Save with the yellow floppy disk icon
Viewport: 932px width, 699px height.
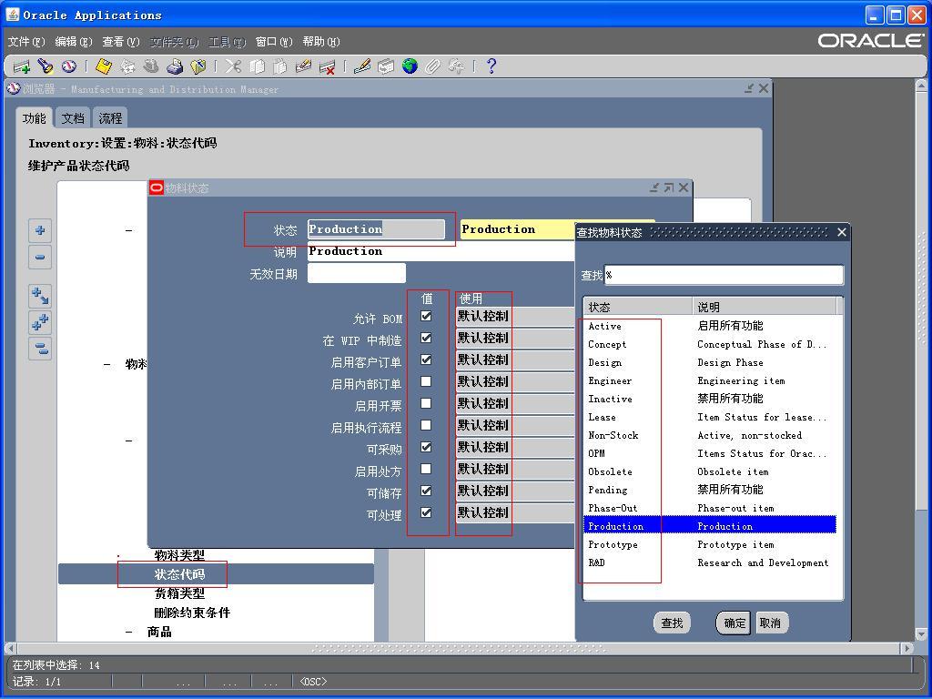pyautogui.click(x=104, y=66)
